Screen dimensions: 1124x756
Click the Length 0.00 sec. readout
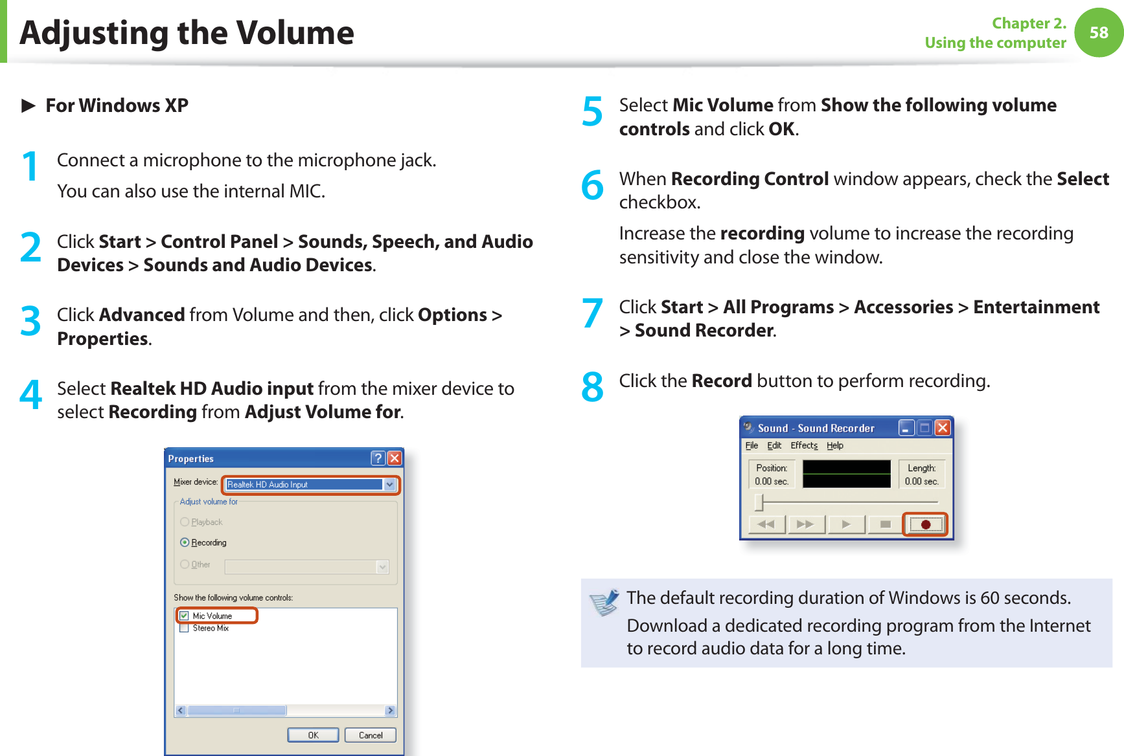921,474
